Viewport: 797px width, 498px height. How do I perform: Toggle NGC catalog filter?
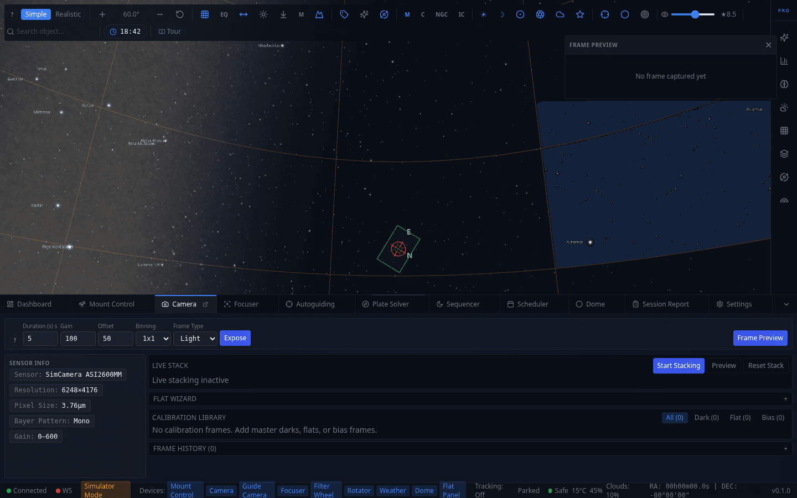(x=442, y=14)
